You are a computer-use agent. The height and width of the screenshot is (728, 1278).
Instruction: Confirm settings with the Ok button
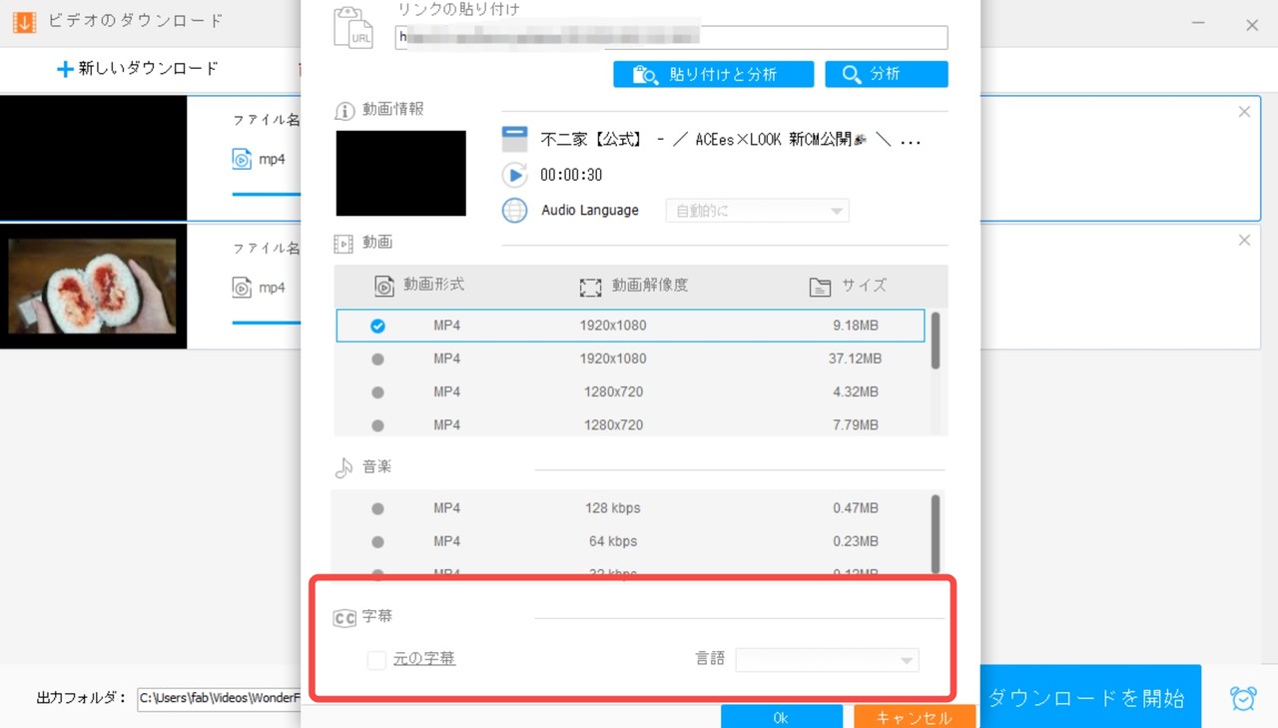(x=782, y=716)
